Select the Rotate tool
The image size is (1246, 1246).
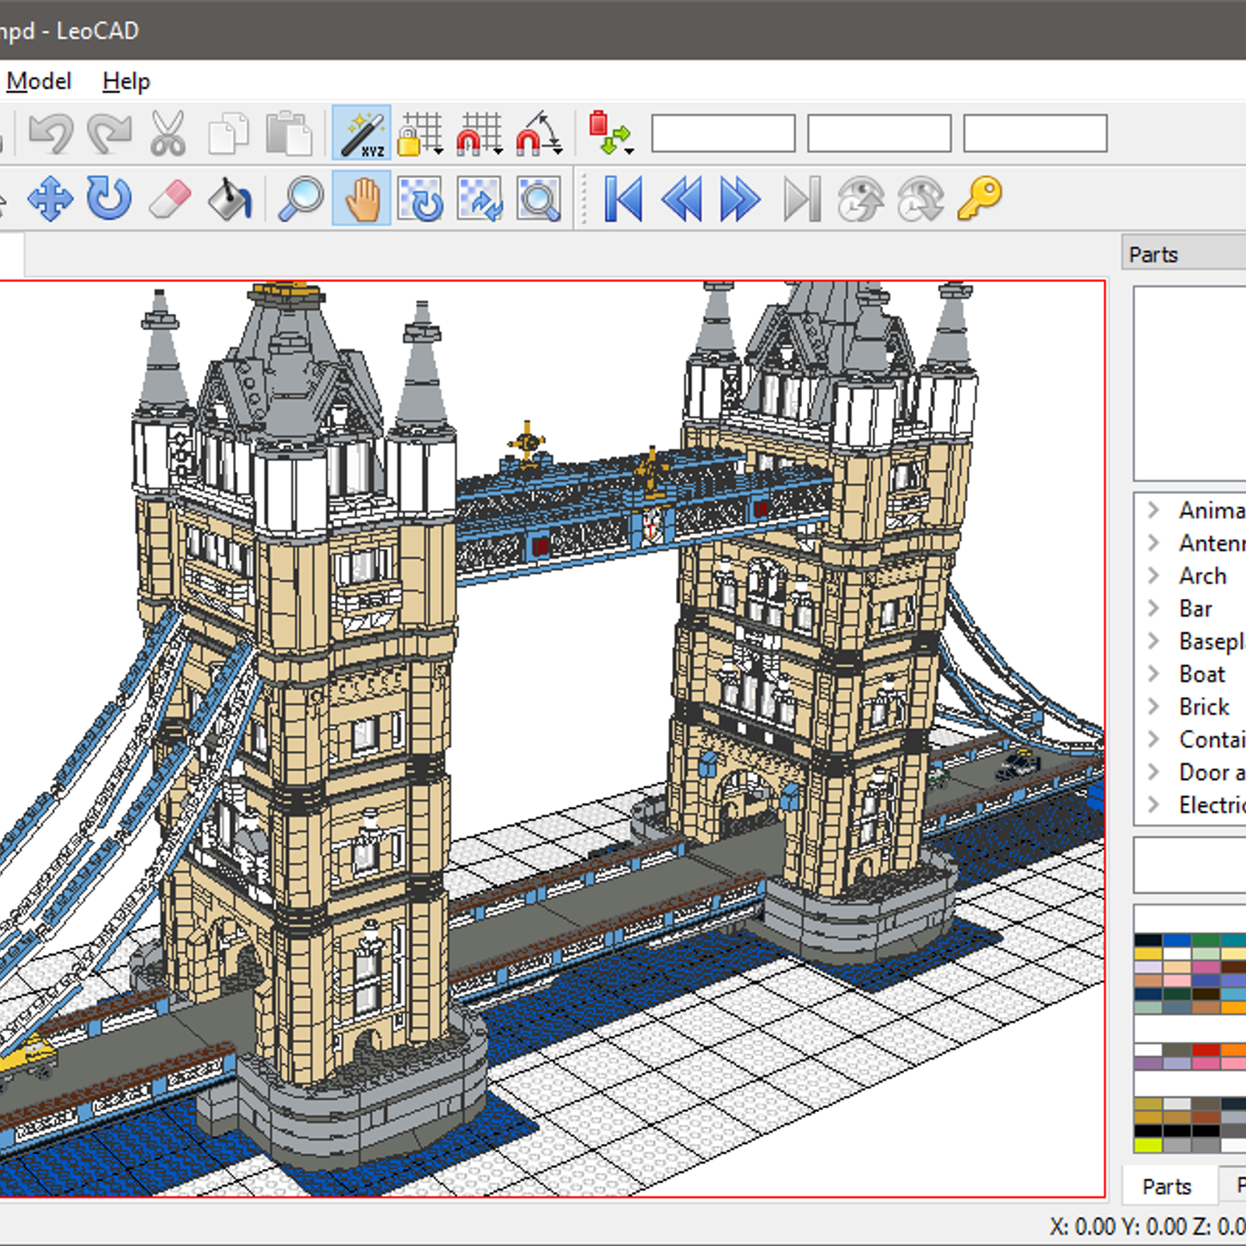pyautogui.click(x=109, y=199)
